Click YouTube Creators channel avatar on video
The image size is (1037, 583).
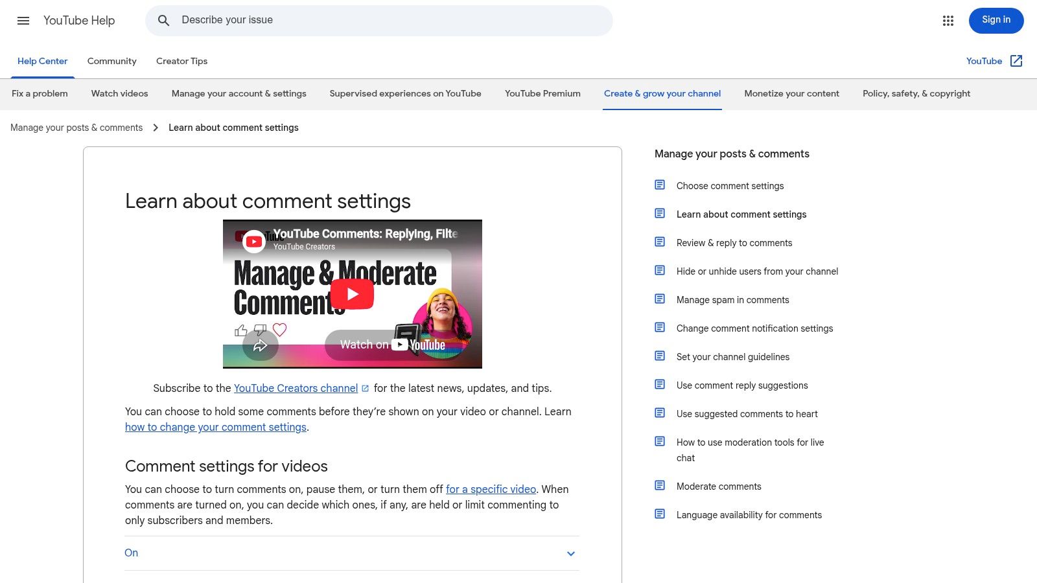(254, 242)
